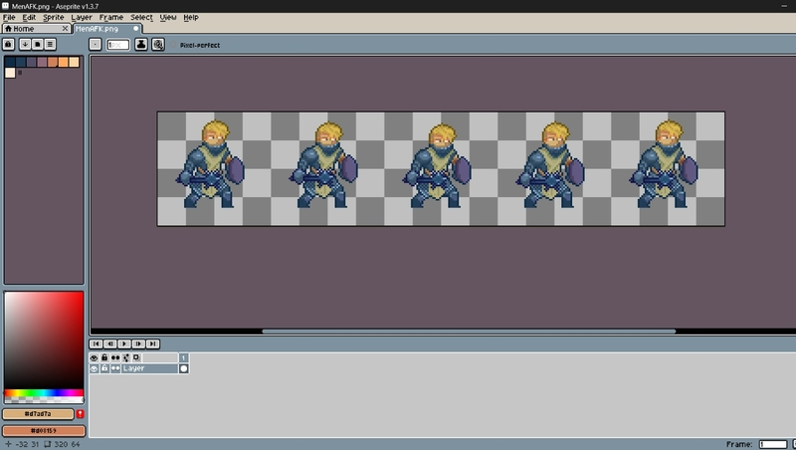Open the palette presets icon
Viewport: 796px width, 450px height.
coord(37,45)
